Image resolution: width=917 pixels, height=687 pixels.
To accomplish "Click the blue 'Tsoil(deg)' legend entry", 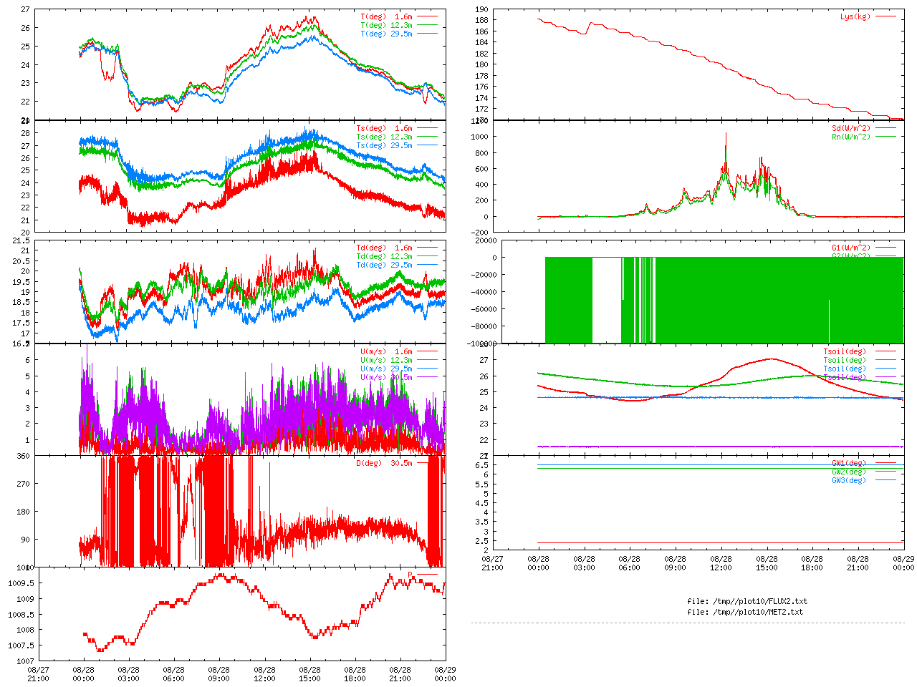I will tap(845, 369).
